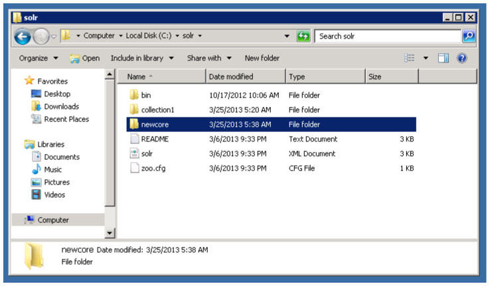Open the More view options dropdown arrow
Screen dimensions: 492x286
426,58
